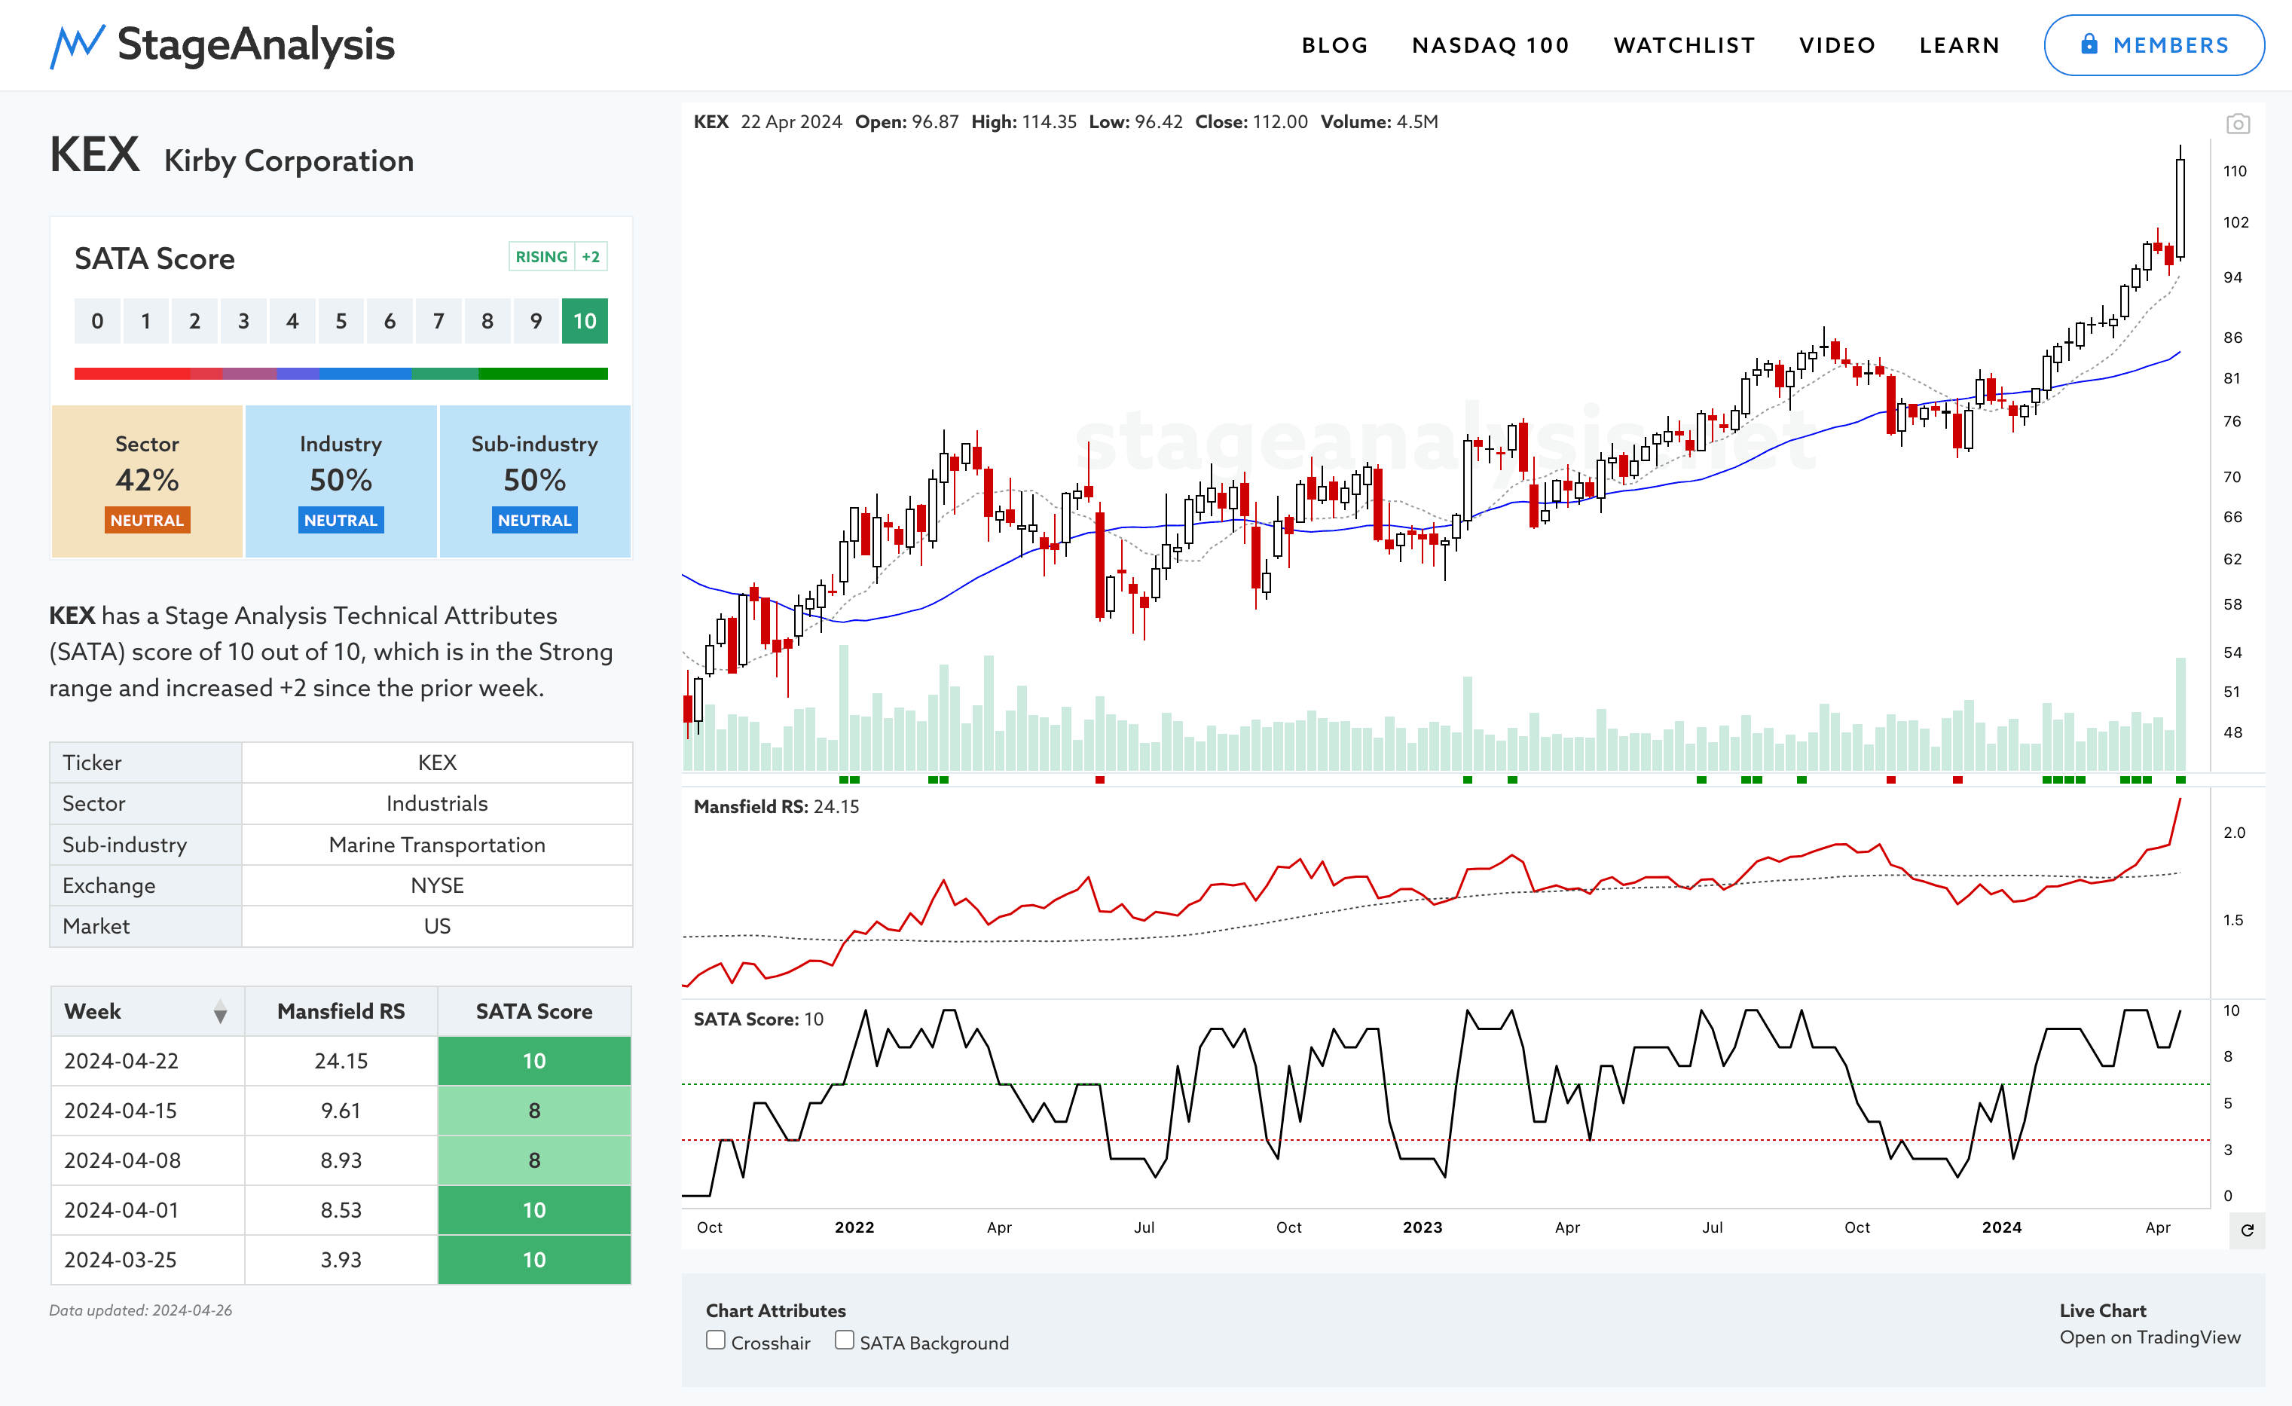
Task: Click the KEX ticker table value
Action: [x=437, y=763]
